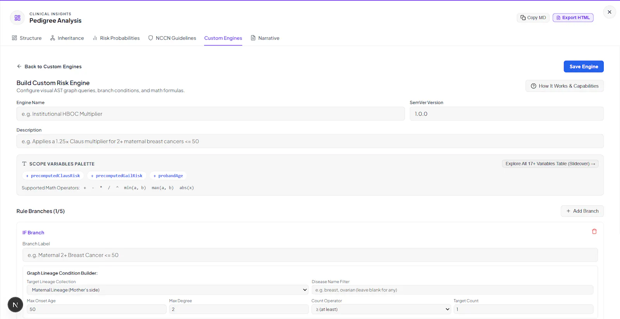
Task: Click the IF Branch heading text
Action: [33, 233]
